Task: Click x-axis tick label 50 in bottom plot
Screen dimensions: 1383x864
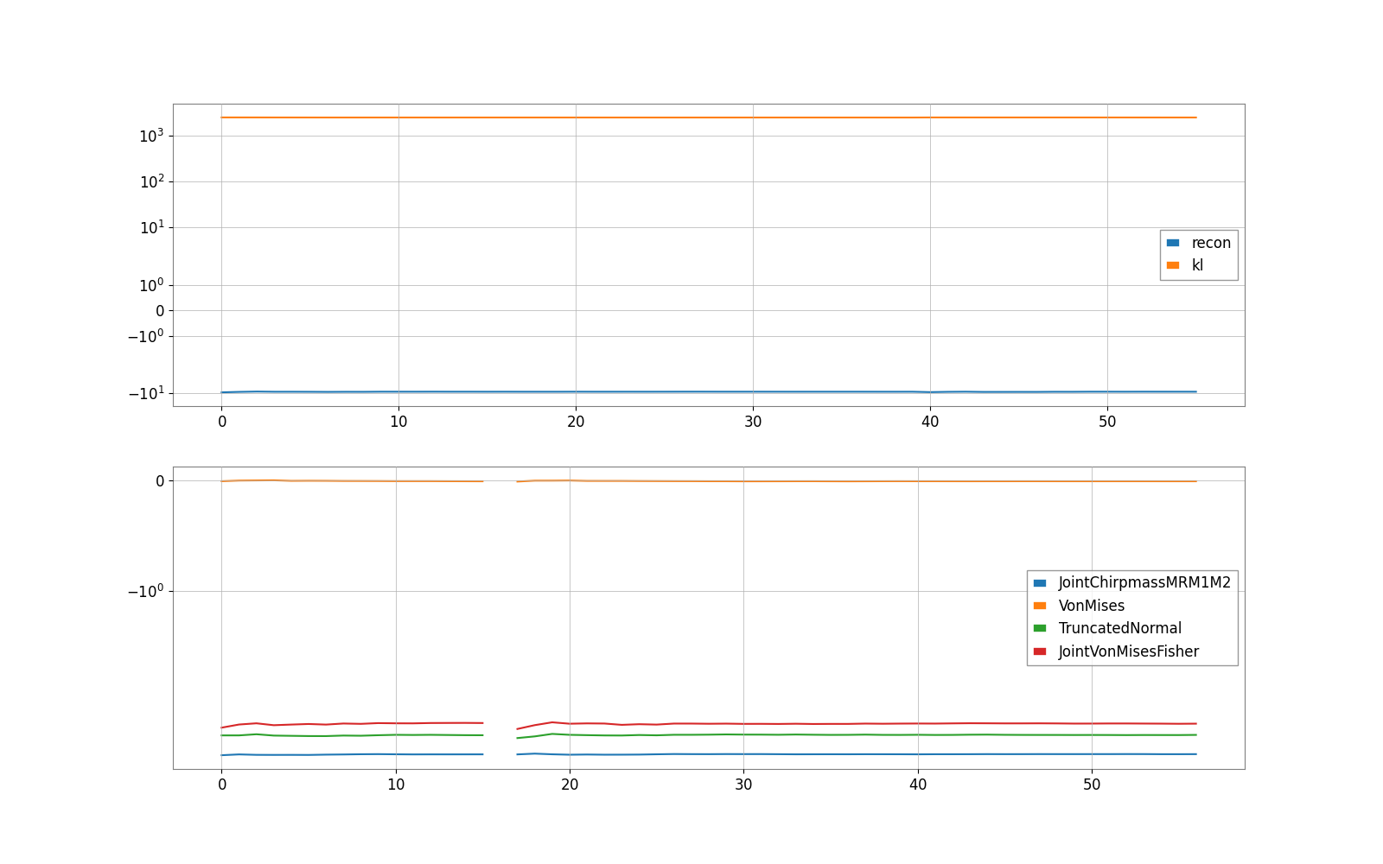Action: point(1092,785)
